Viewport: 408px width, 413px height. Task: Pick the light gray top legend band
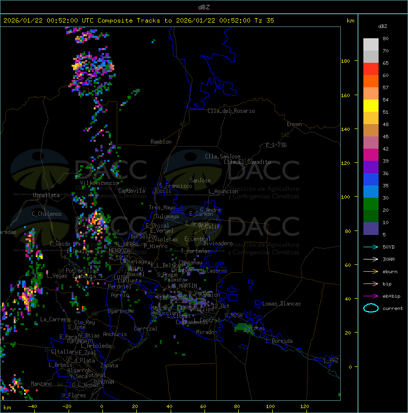pos(371,45)
